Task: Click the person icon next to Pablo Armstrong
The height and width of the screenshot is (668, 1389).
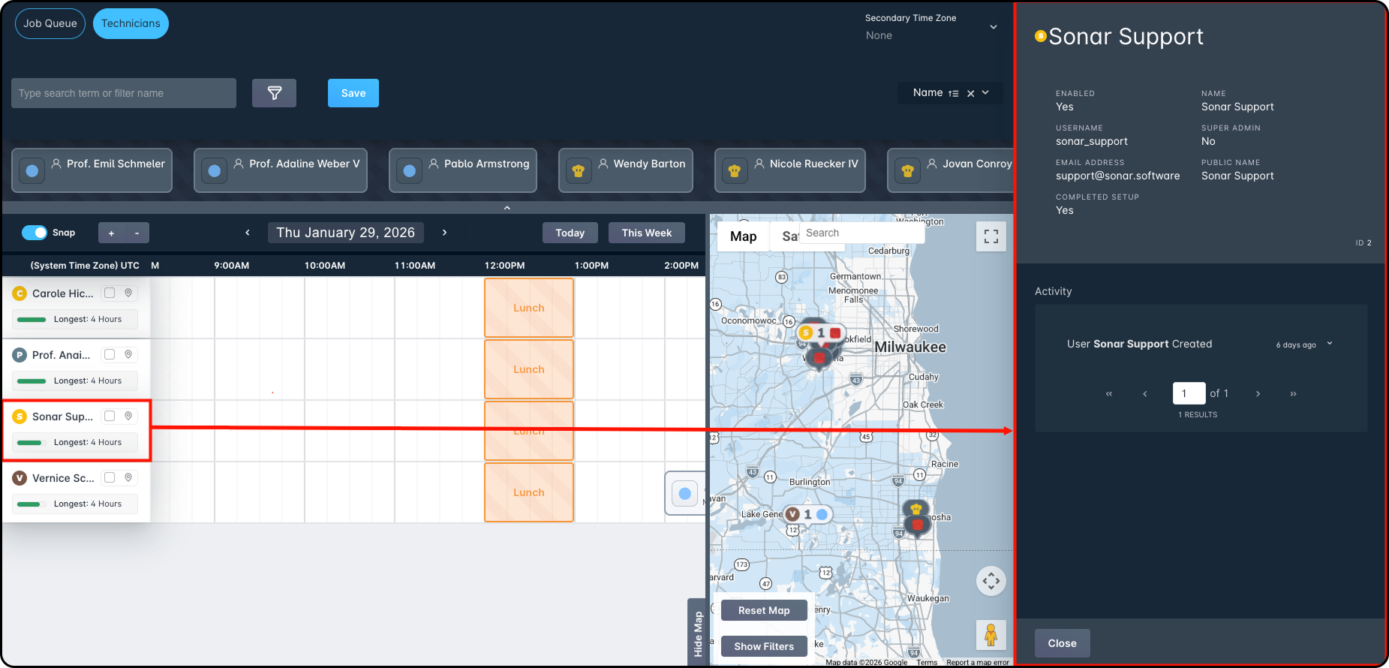Action: 434,163
